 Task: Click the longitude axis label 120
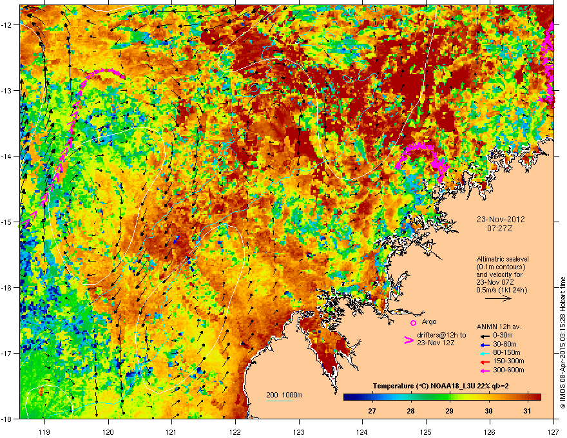[108, 432]
